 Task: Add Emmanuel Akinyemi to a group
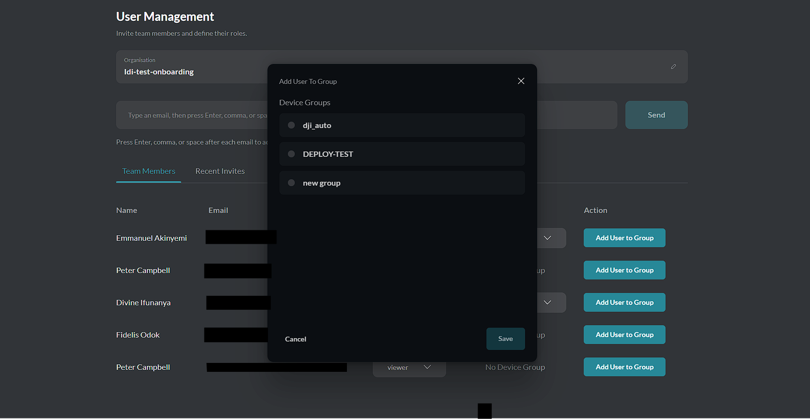point(624,238)
